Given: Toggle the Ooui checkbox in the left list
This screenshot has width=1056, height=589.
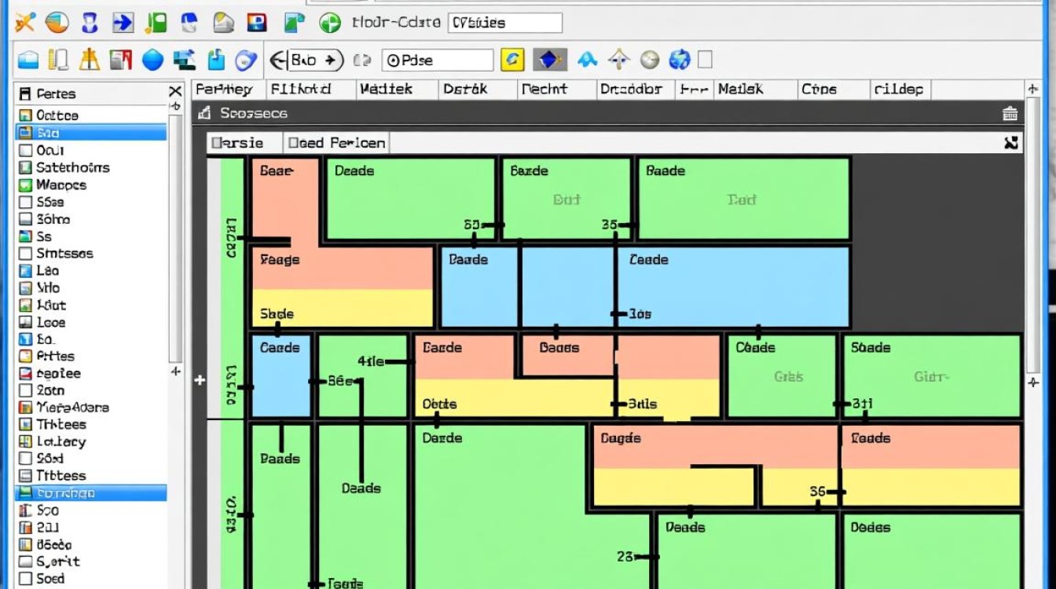Looking at the screenshot, I should point(24,150).
